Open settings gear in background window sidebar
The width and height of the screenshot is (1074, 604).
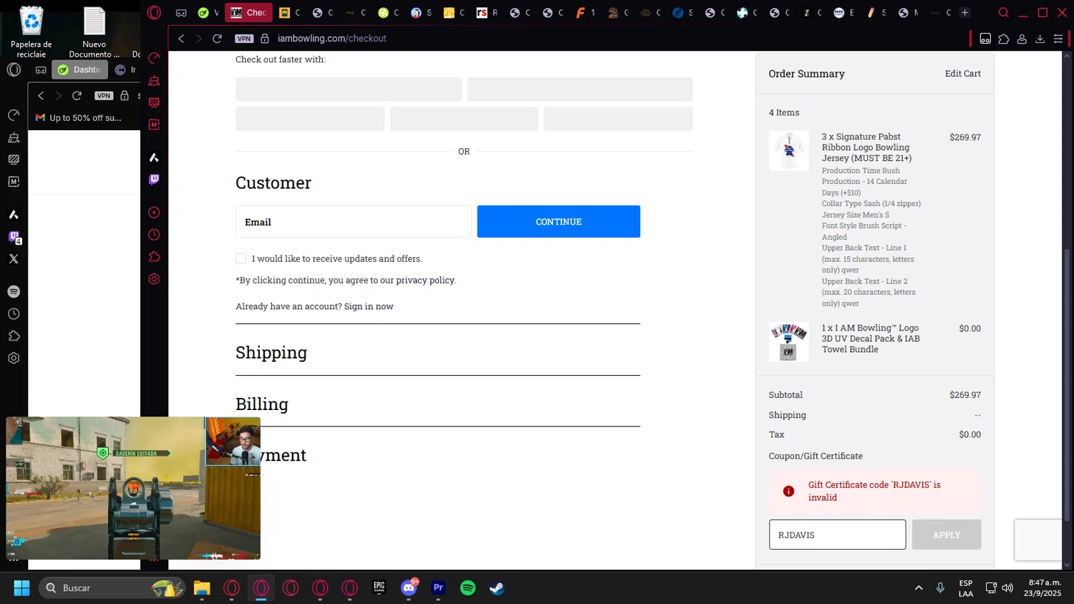[x=14, y=358]
